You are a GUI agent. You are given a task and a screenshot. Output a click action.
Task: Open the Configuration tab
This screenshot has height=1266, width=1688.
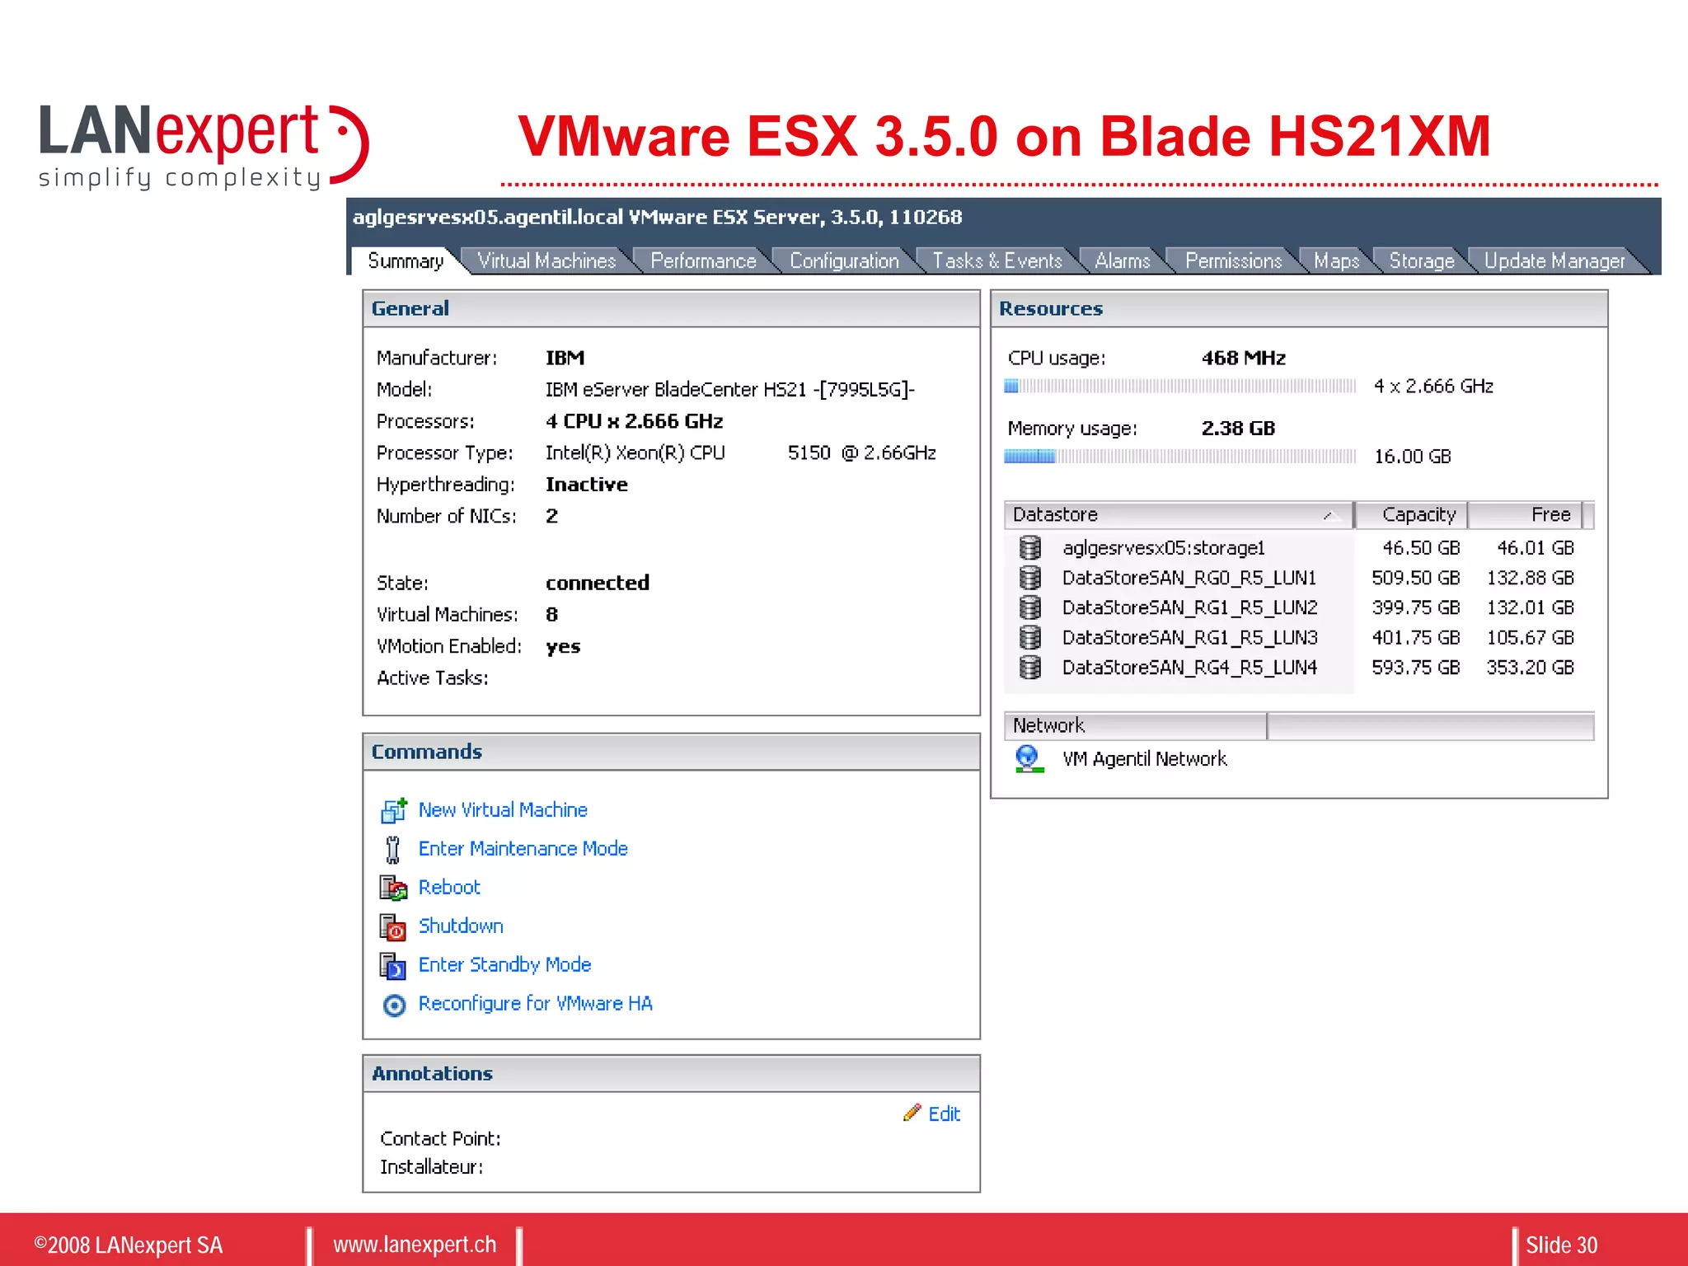coord(844,260)
